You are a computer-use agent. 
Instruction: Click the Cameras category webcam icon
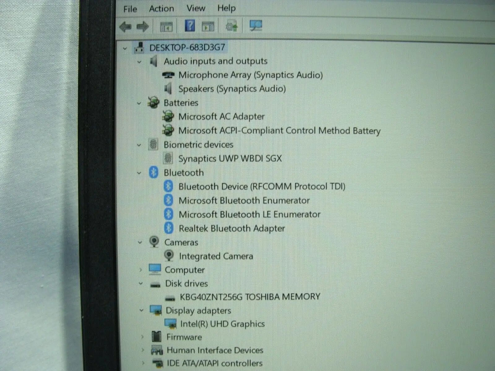pyautogui.click(x=154, y=242)
